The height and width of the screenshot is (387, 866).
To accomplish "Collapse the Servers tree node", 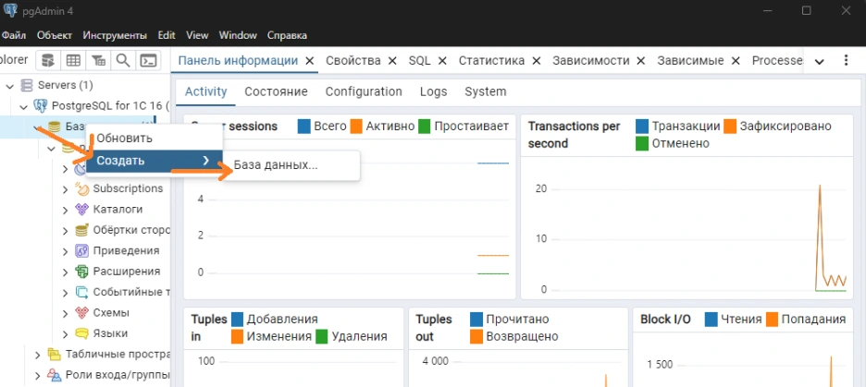I will (x=10, y=86).
